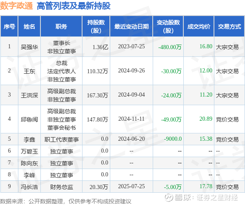This screenshot has height=205, width=245.
Task: Click the 高管列表及最新持股 heading
Action: coord(73,6)
